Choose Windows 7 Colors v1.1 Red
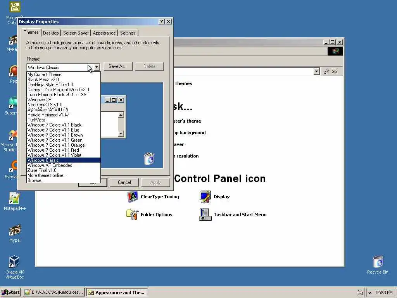Screen dimensions: 397x298 tap(64, 150)
